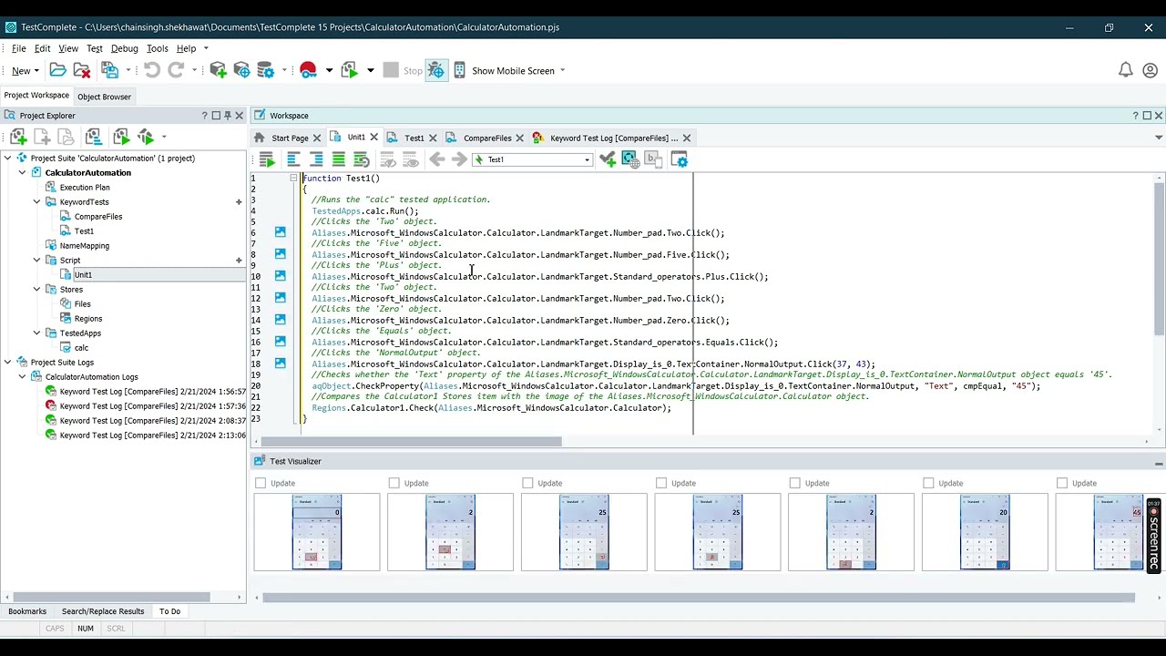Screen dimensions: 1166x656
Task: Click the Run routine icon in script editor toolbar
Action: coord(267,159)
